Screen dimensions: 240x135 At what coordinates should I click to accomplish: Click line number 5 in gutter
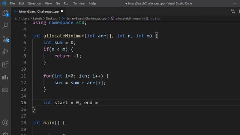(x=25, y=36)
